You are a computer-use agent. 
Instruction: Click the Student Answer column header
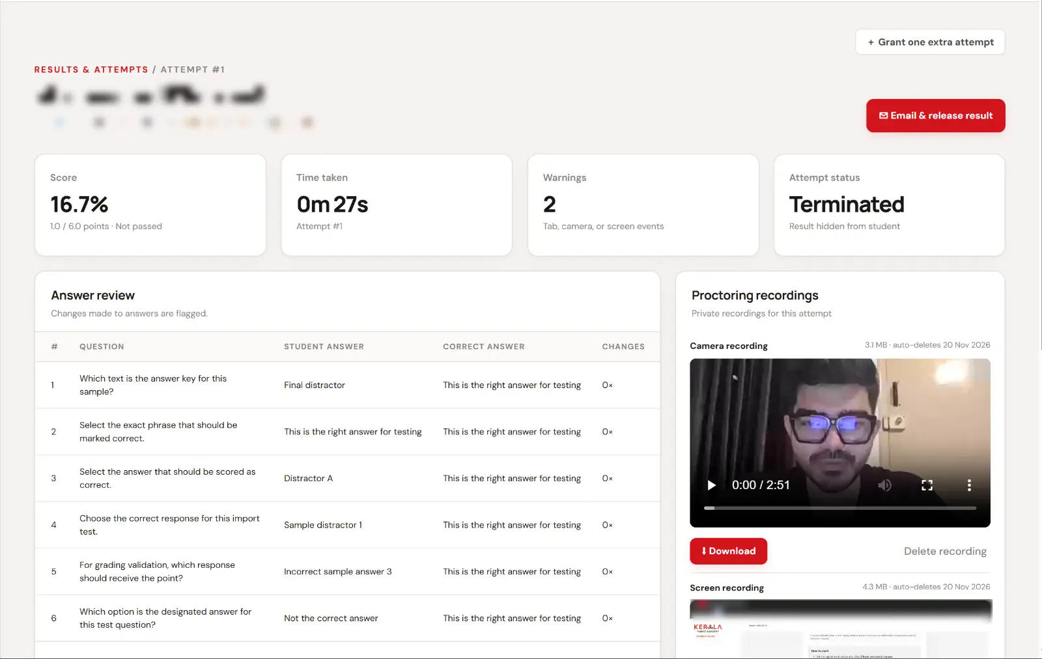click(x=324, y=346)
